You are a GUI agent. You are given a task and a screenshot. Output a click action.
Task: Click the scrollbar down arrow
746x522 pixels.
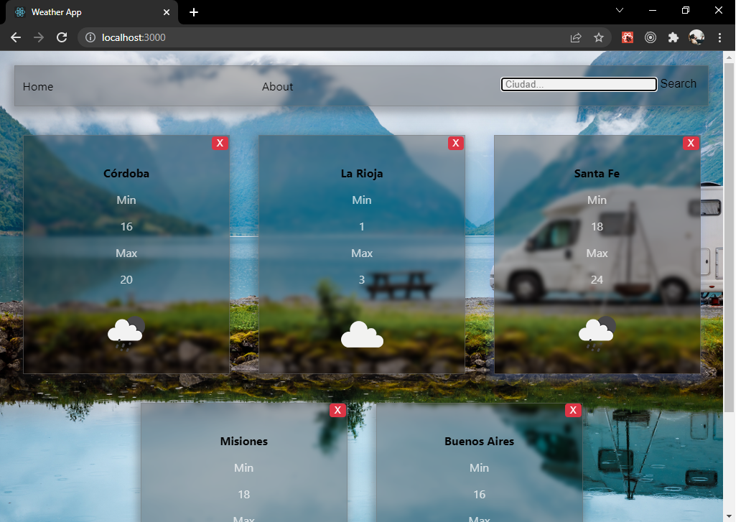point(729,516)
